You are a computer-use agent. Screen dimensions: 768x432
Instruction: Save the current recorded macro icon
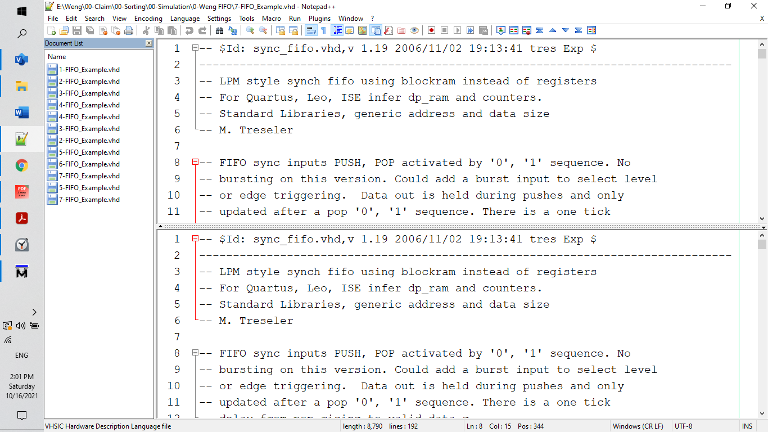[483, 30]
